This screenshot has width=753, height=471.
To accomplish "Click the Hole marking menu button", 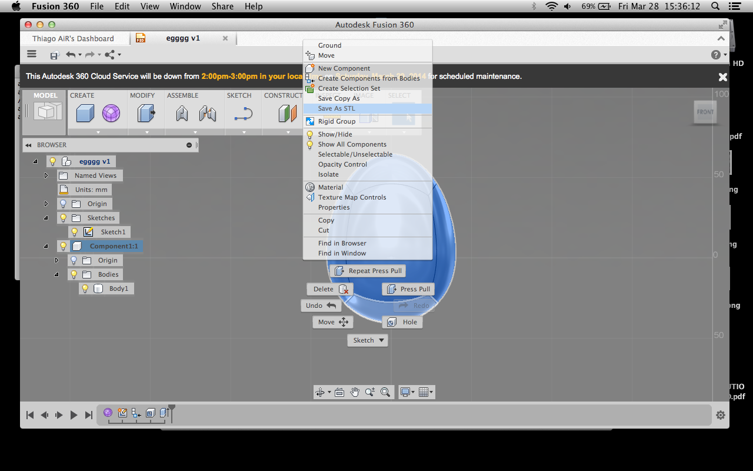I will pyautogui.click(x=403, y=322).
